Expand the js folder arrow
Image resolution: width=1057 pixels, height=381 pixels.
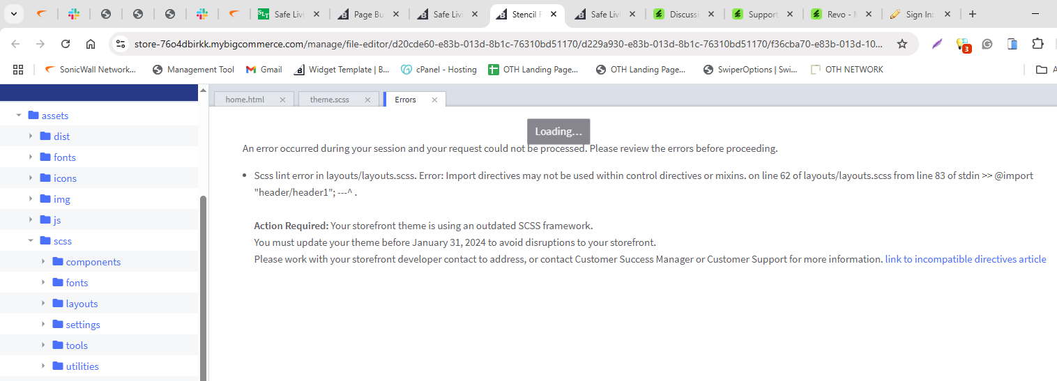tap(31, 220)
